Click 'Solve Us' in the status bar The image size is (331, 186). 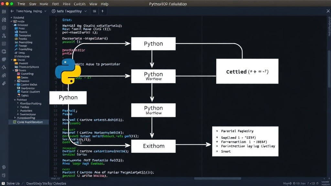(13, 183)
